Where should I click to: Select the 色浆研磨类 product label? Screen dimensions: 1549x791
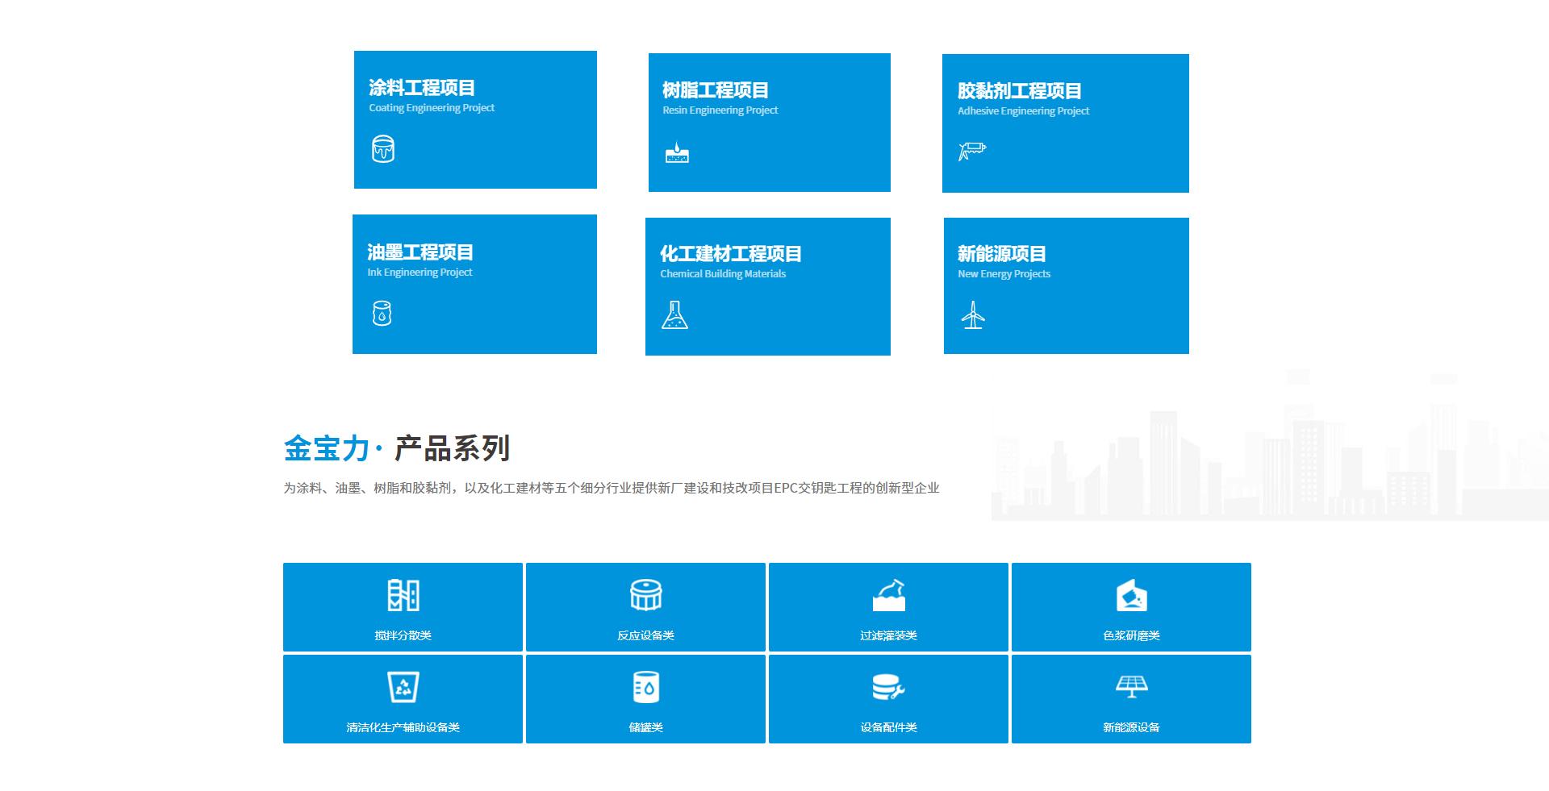click(x=1132, y=635)
